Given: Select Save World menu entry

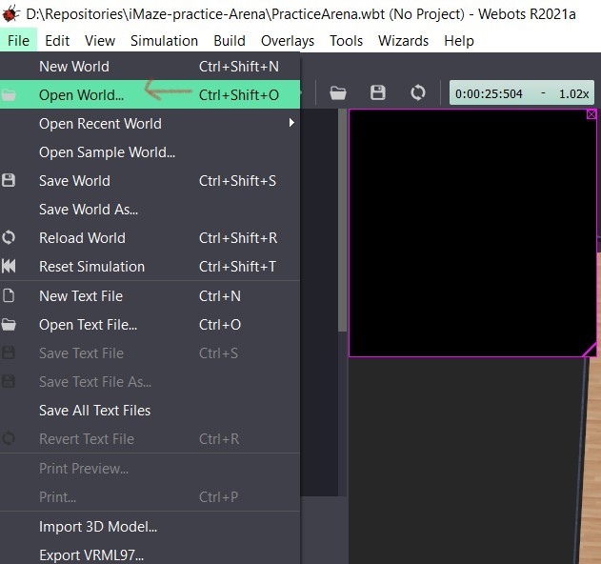Looking at the screenshot, I should pos(150,181).
